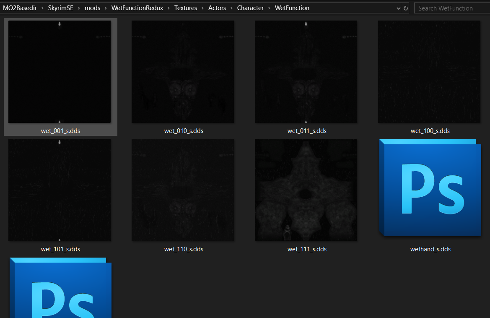Click the wet_111_s.dds file name
Image resolution: width=490 pixels, height=318 pixels.
point(307,249)
